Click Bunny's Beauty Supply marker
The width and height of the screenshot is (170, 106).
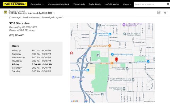[x=112, y=54]
